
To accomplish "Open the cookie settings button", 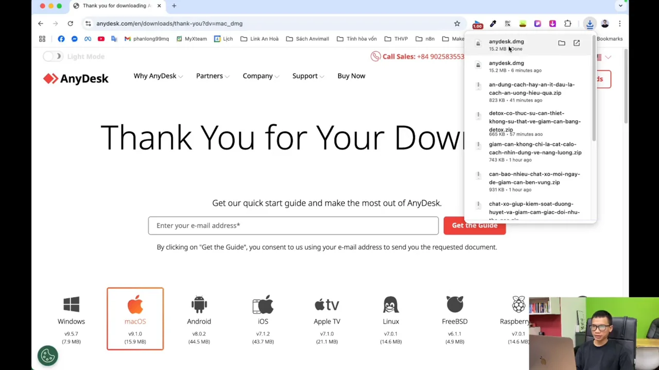I will (47, 356).
